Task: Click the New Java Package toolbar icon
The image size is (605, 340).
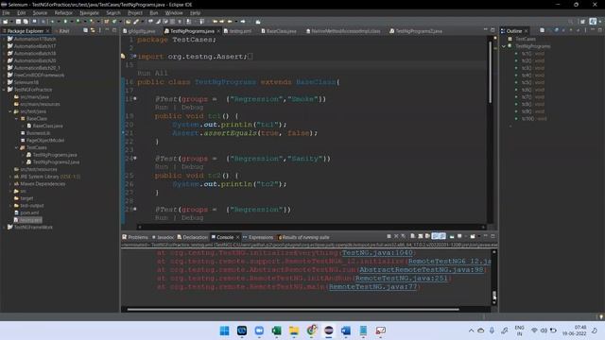Action: point(107,22)
